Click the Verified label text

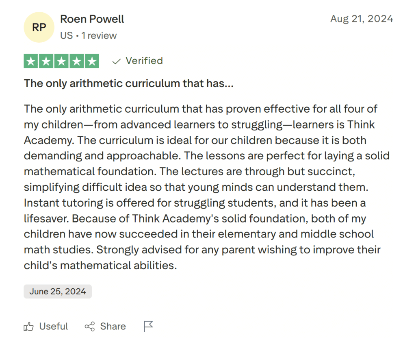tap(144, 61)
